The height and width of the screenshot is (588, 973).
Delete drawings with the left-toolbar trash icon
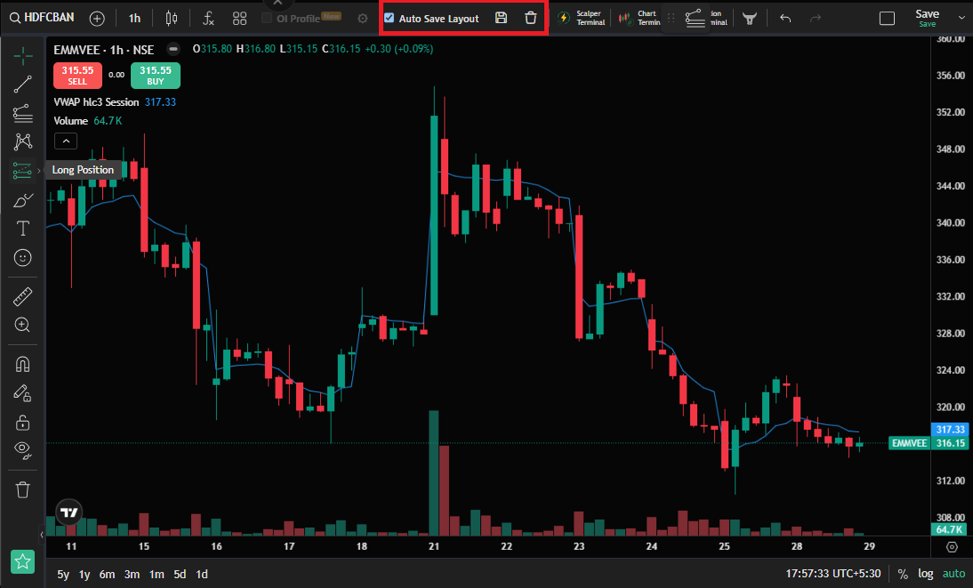click(23, 490)
